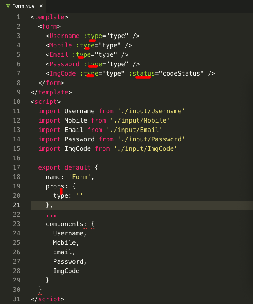The image size is (253, 304).
Task: Click the 'props' key on line 19
Action: tap(55, 186)
